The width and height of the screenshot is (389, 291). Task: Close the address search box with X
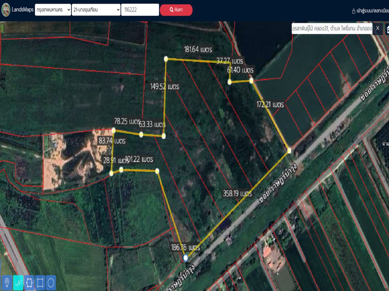pyautogui.click(x=378, y=28)
